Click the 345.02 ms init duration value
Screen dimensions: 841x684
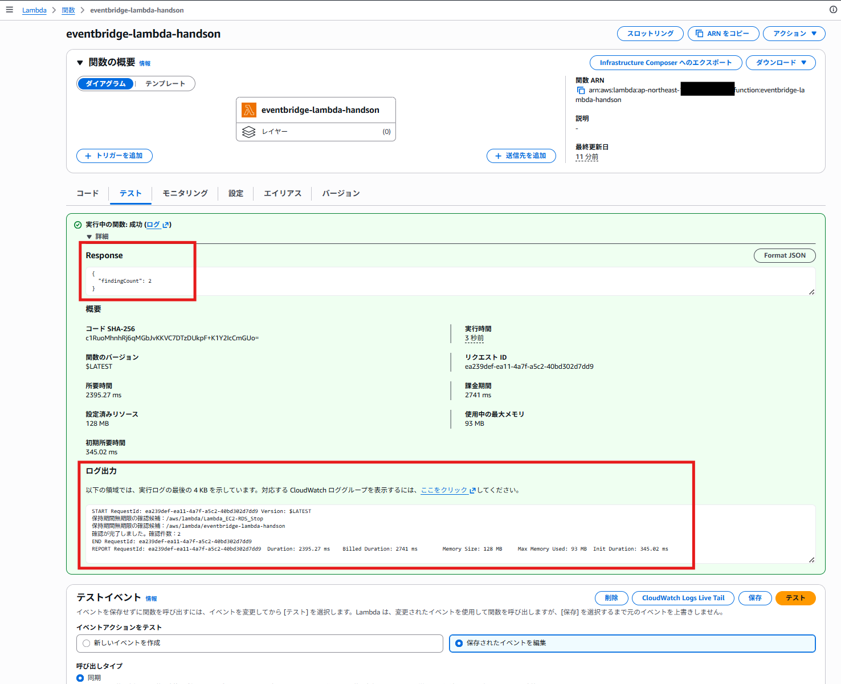101,452
